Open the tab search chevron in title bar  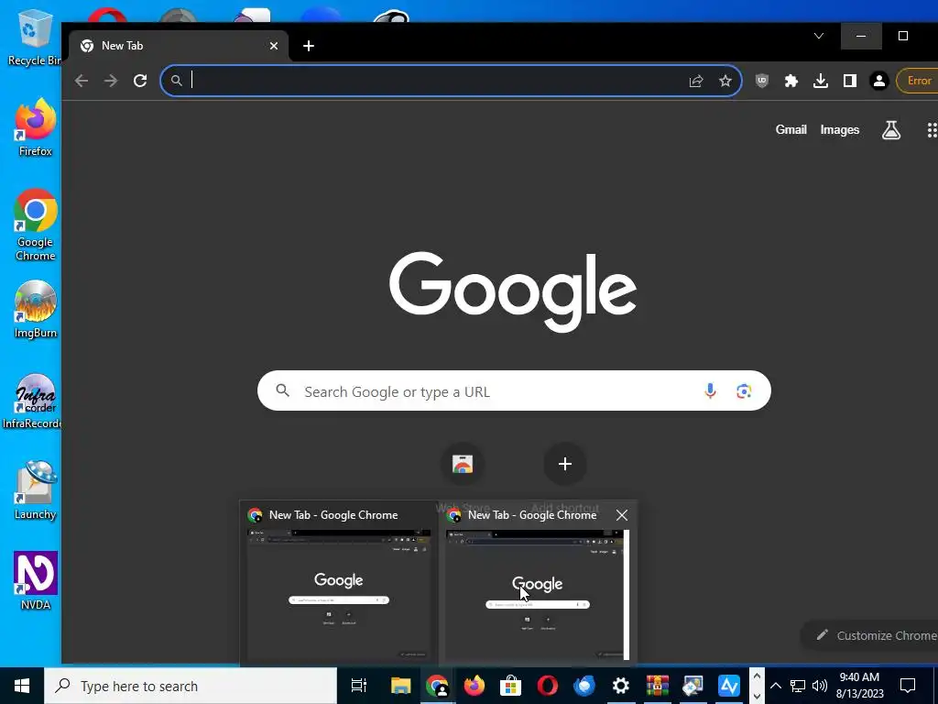click(x=819, y=36)
